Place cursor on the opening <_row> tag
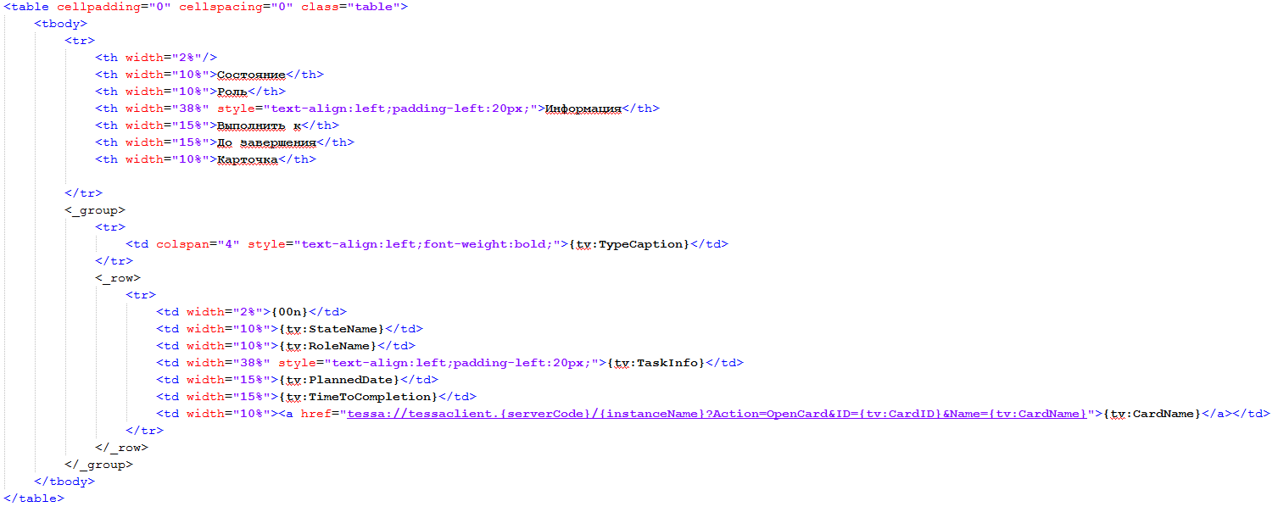1278x507 pixels. click(118, 278)
